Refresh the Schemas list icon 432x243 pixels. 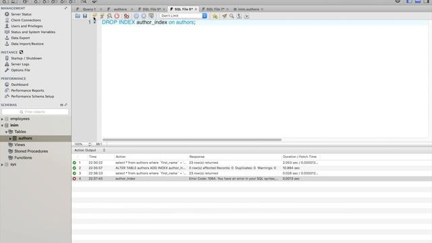pos(61,105)
